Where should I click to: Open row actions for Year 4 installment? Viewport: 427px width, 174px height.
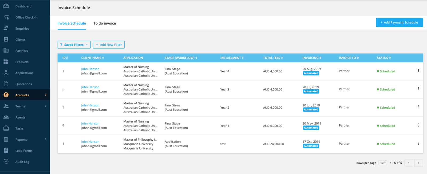tap(418, 71)
